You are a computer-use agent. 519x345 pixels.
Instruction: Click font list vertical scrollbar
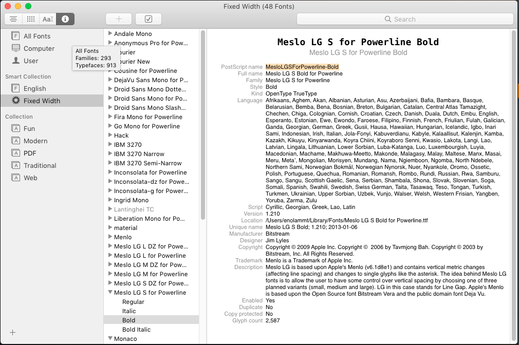click(x=203, y=125)
